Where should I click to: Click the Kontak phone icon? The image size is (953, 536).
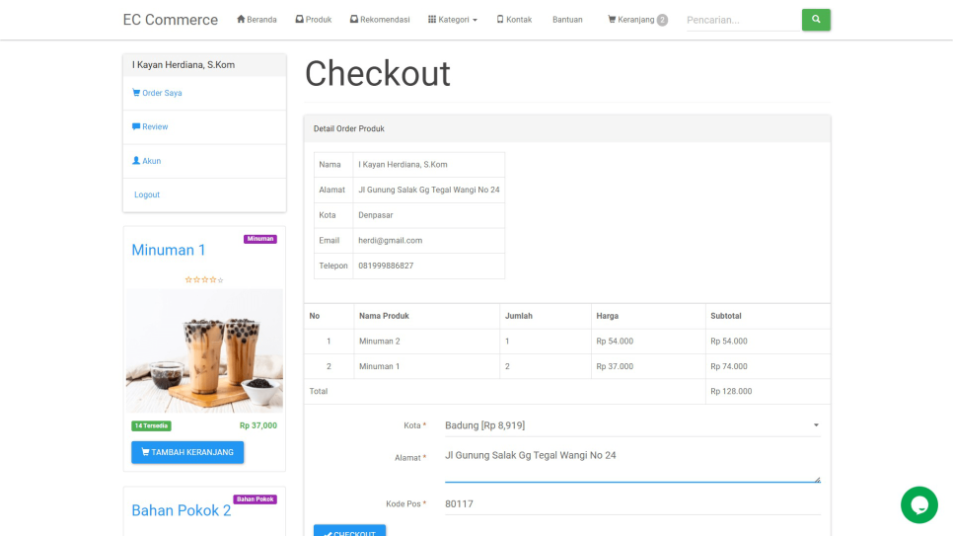(x=500, y=19)
